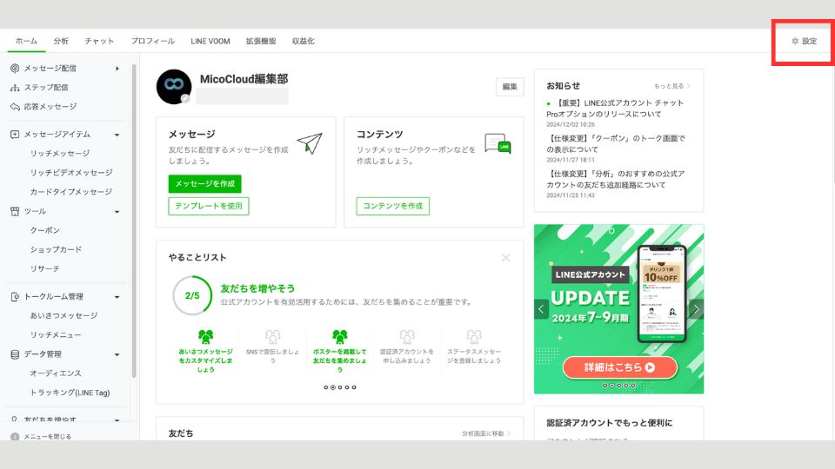Click the 応答メッセージ reply icon

click(15, 106)
